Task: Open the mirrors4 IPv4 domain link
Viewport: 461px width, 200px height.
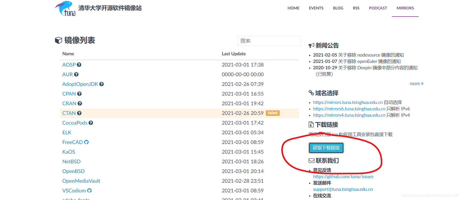Action: coord(349,115)
